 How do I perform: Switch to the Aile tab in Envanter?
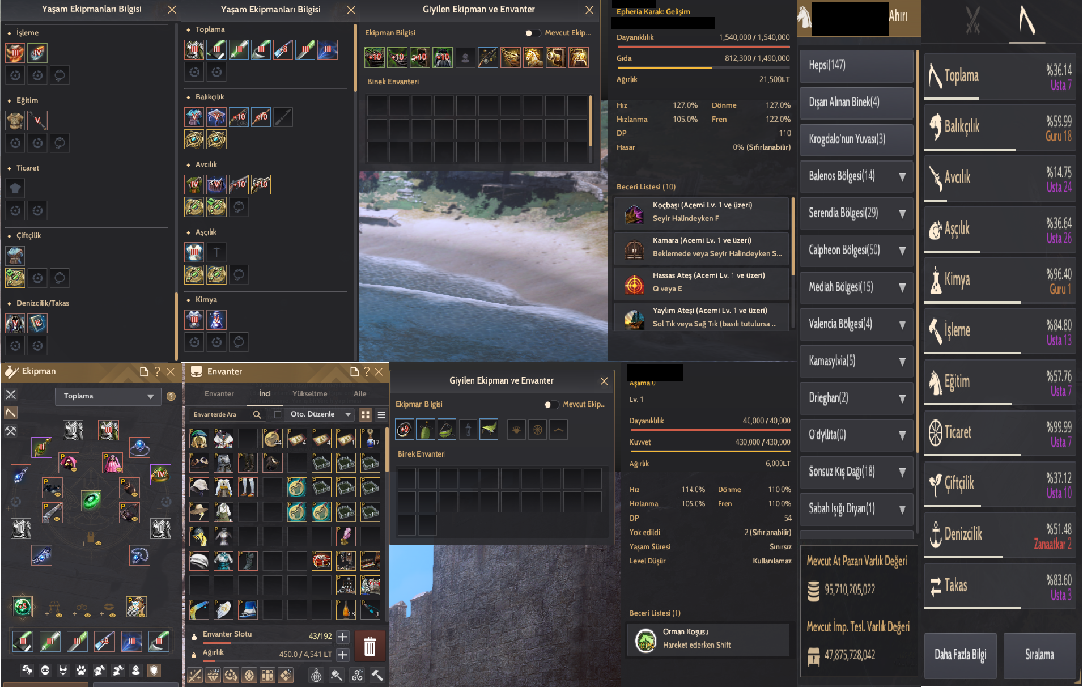point(360,394)
